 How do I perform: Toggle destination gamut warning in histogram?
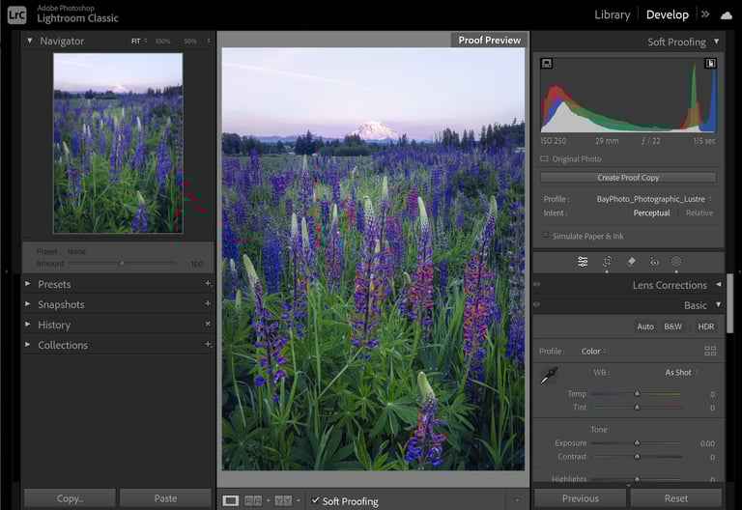tap(710, 64)
